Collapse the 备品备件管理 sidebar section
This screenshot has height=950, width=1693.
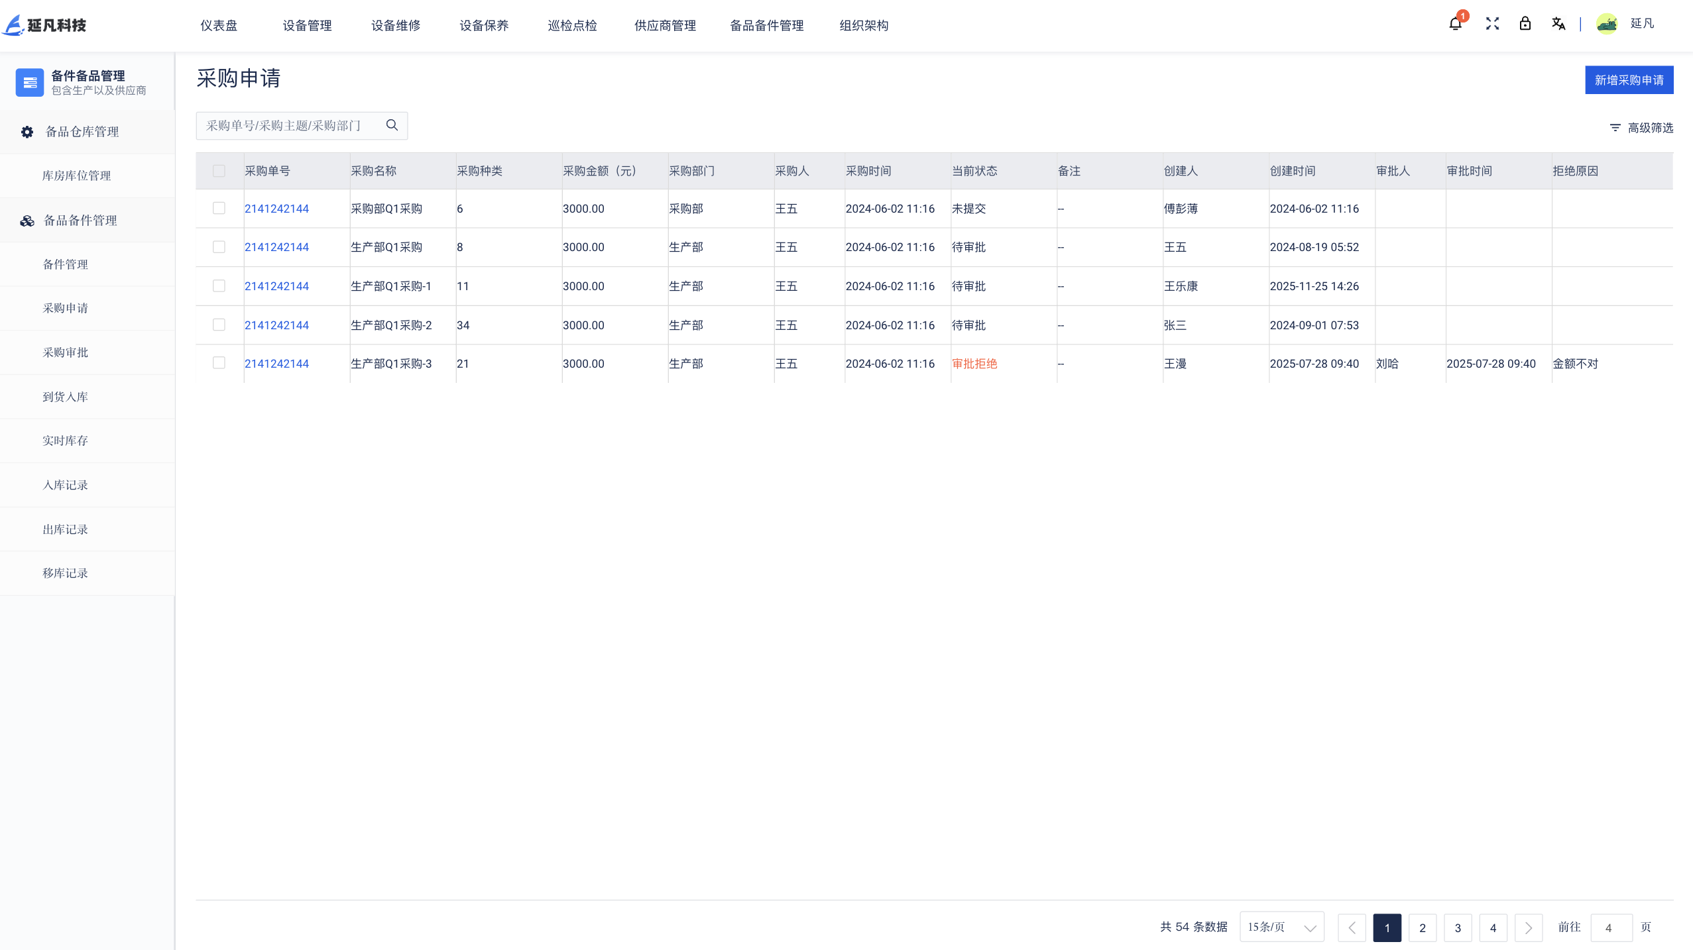click(80, 221)
